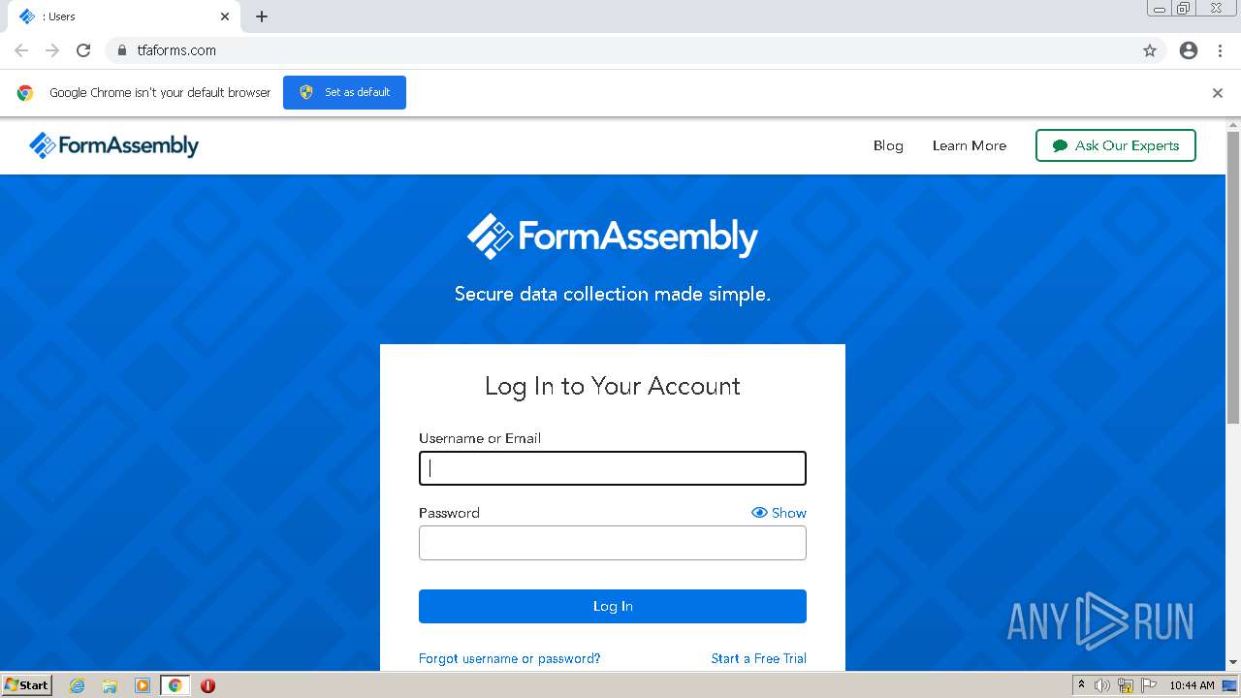Open the Learn More navigation item
Viewport: 1241px width, 698px height.
pos(969,145)
